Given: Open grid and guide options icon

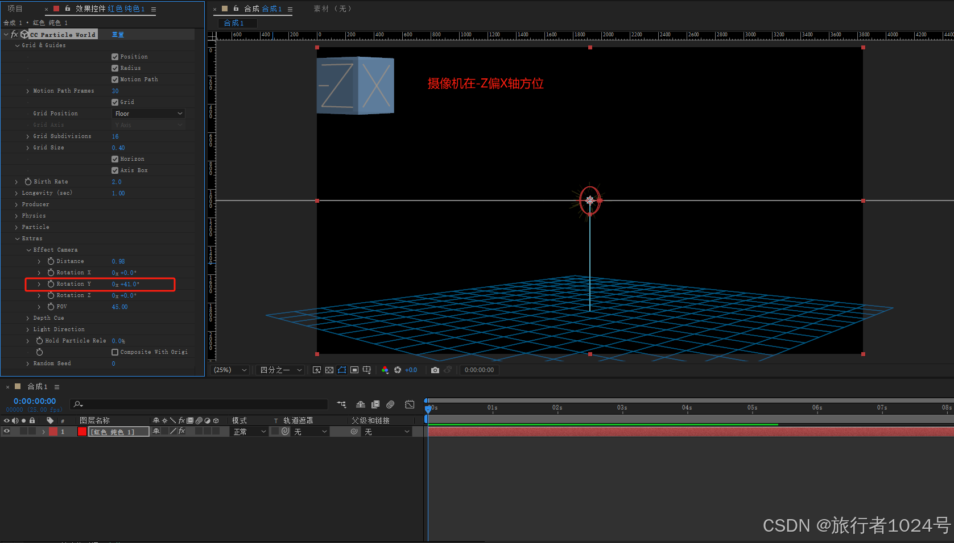Looking at the screenshot, I should click(367, 370).
